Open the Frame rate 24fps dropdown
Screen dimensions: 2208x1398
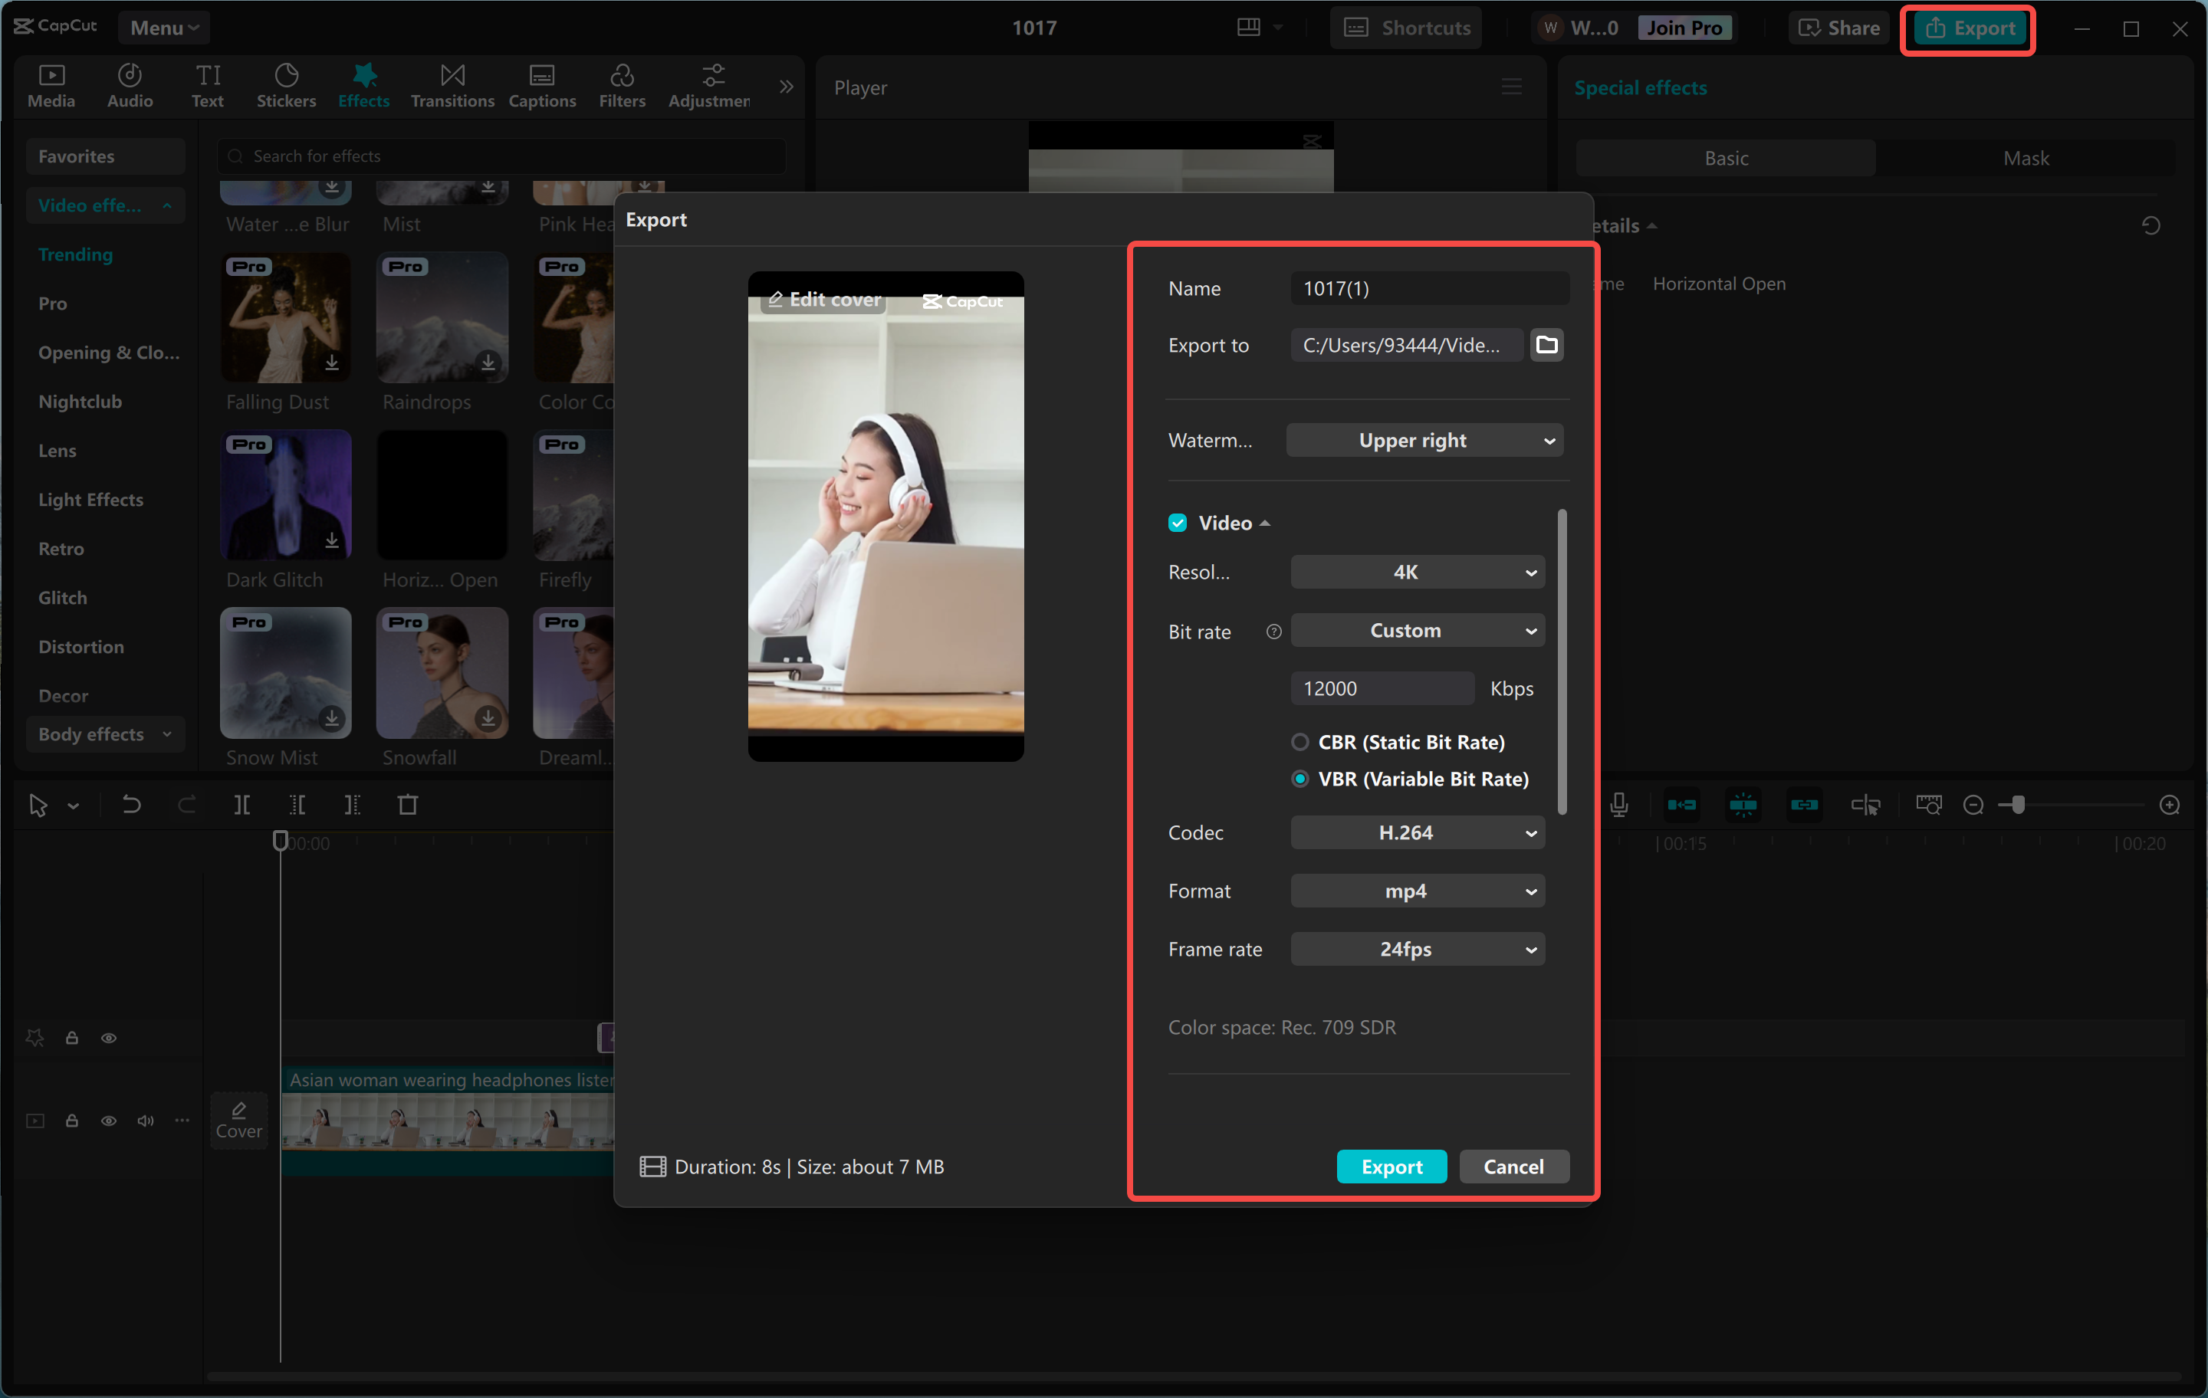[1417, 949]
